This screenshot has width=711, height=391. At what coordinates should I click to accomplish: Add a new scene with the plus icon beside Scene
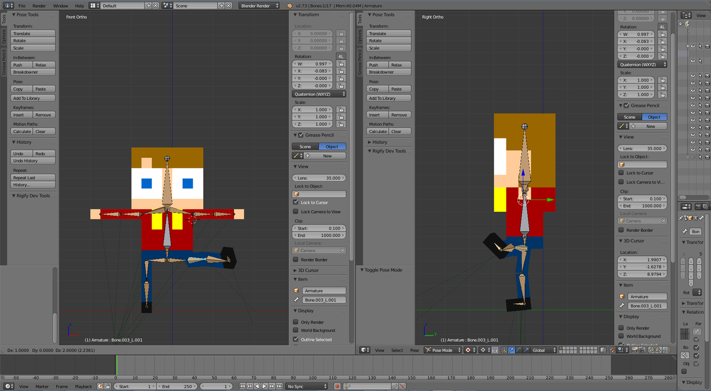222,5
